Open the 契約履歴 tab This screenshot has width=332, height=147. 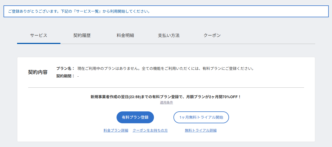pyautogui.click(x=82, y=35)
